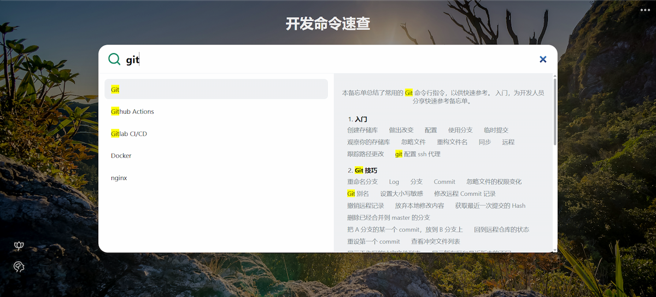Open the 做出改变 link
The width and height of the screenshot is (656, 297).
[x=401, y=130]
